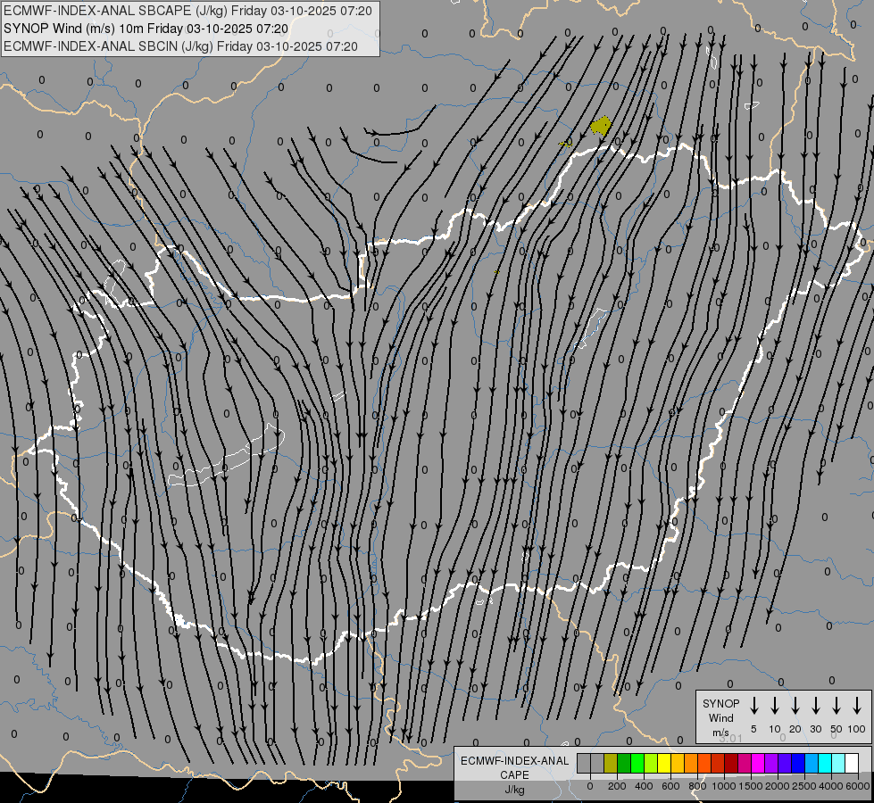Click the 50 m/s wind arrow symbol
The width and height of the screenshot is (874, 803).
[837, 706]
